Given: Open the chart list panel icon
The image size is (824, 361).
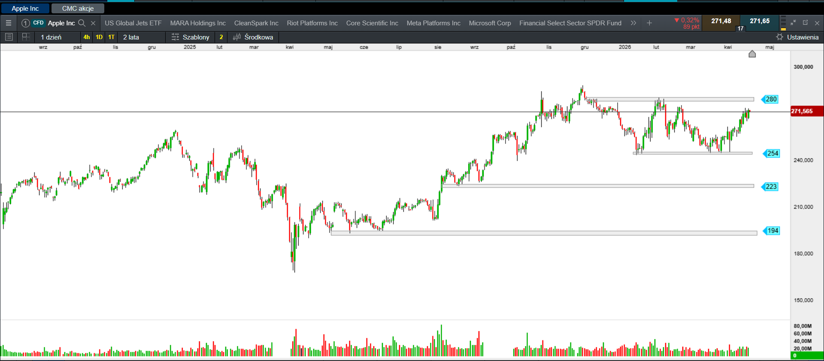Looking at the screenshot, I should click(9, 37).
